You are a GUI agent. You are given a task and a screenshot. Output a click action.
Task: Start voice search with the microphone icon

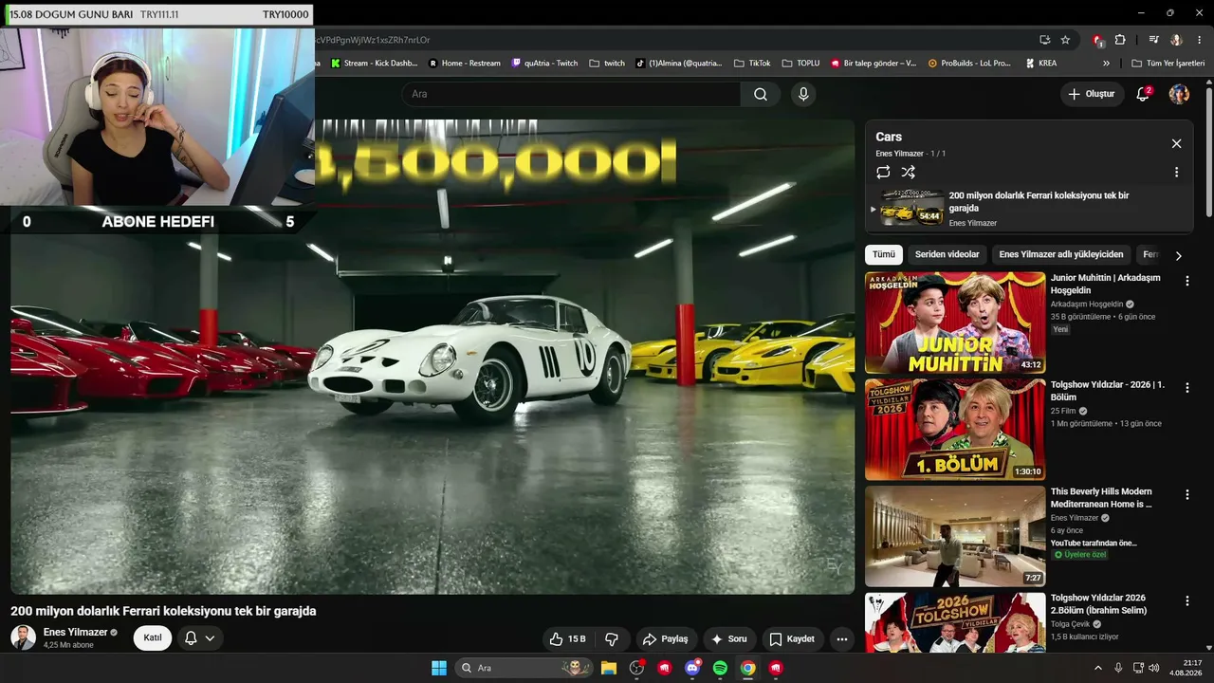(803, 94)
